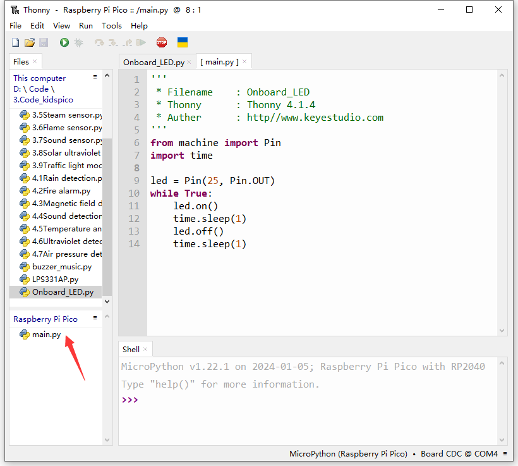This screenshot has width=518, height=466.
Task: Select python icon beside main.py on Pico
Action: pyautogui.click(x=25, y=334)
